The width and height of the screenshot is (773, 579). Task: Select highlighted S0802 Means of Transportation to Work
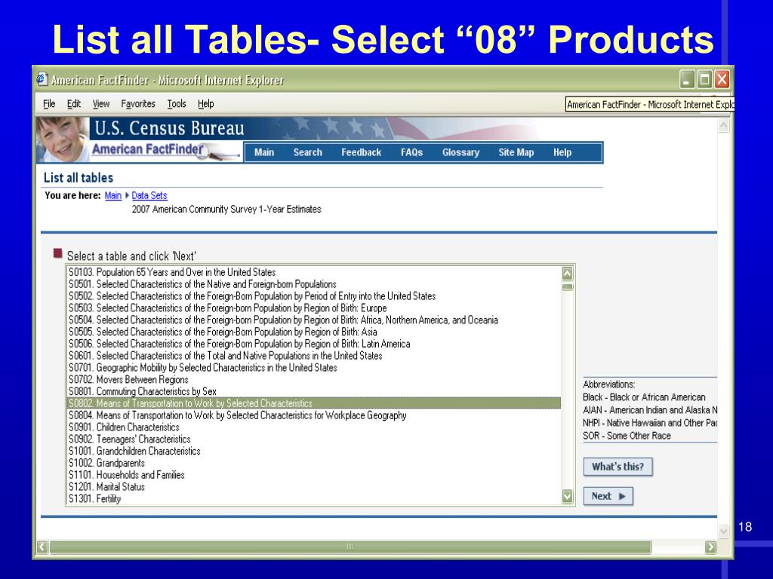[x=313, y=403]
